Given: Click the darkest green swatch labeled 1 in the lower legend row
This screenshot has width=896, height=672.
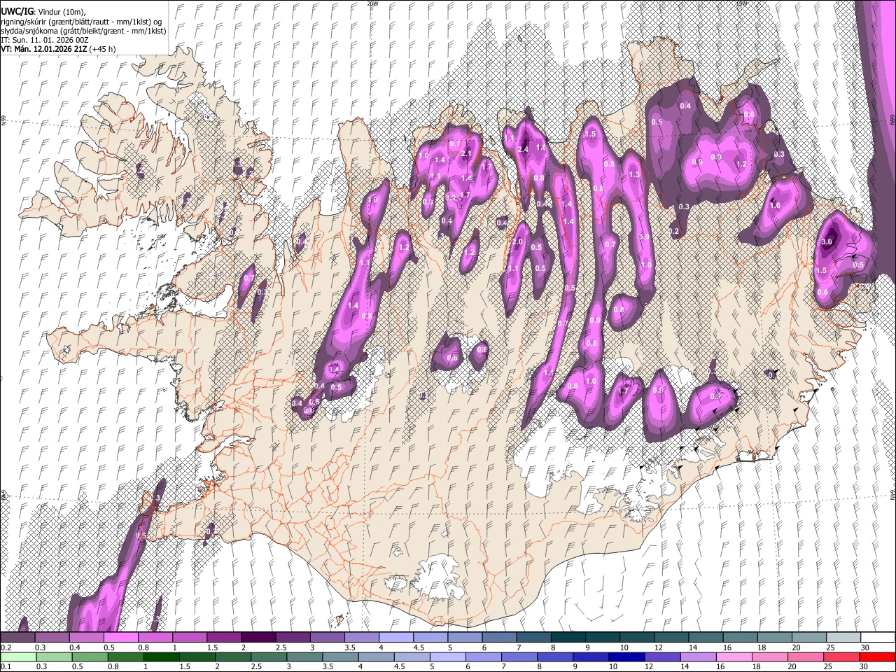Looking at the screenshot, I should (x=162, y=657).
